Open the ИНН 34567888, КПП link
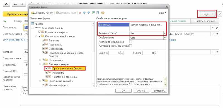Screen dimensions: 223x108 pos(15,40)
